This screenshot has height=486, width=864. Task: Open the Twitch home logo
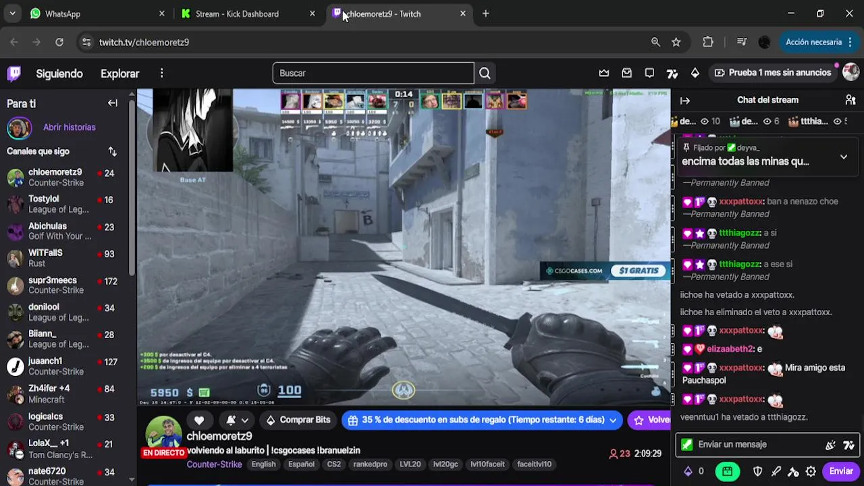click(x=13, y=73)
